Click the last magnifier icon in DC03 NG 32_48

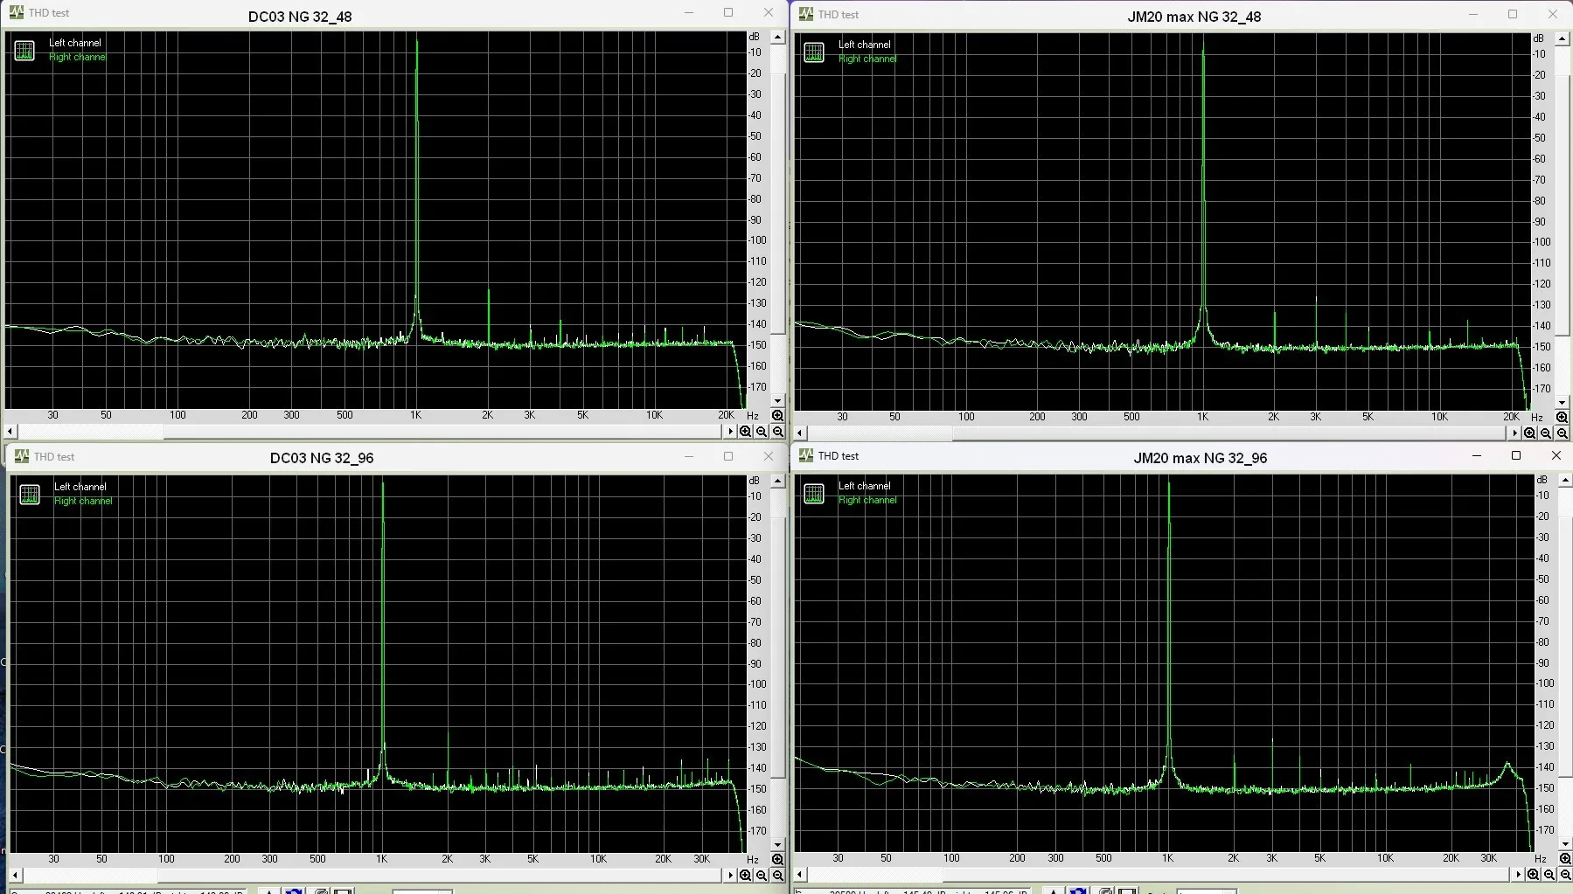[777, 432]
